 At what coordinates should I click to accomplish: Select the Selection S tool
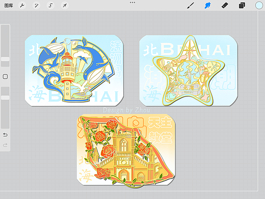[50, 6]
